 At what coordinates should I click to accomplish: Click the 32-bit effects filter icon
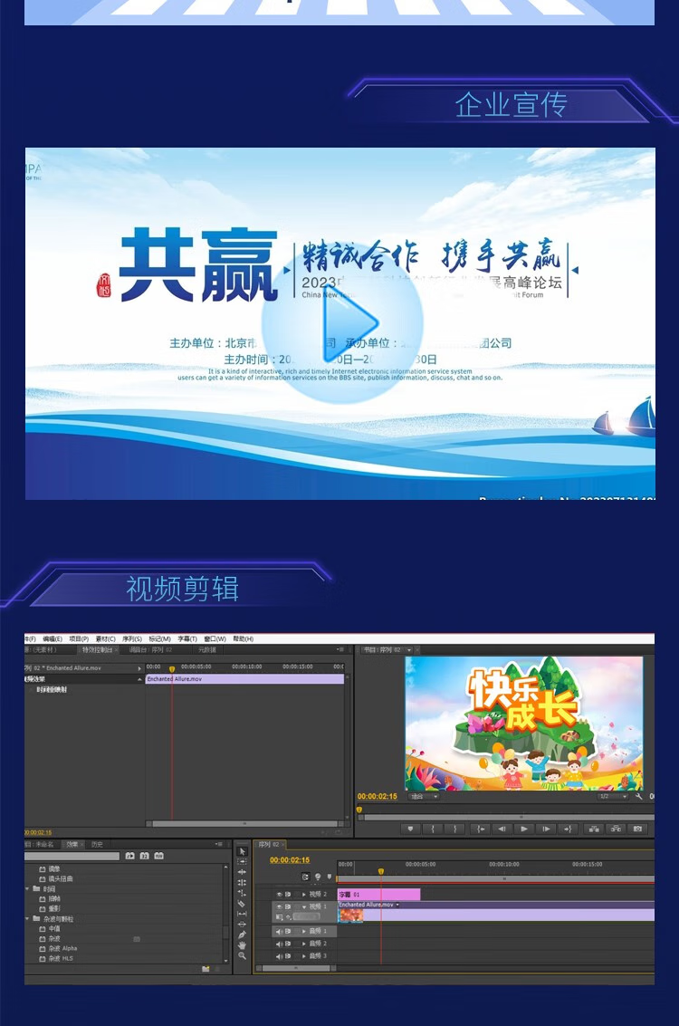pos(145,855)
